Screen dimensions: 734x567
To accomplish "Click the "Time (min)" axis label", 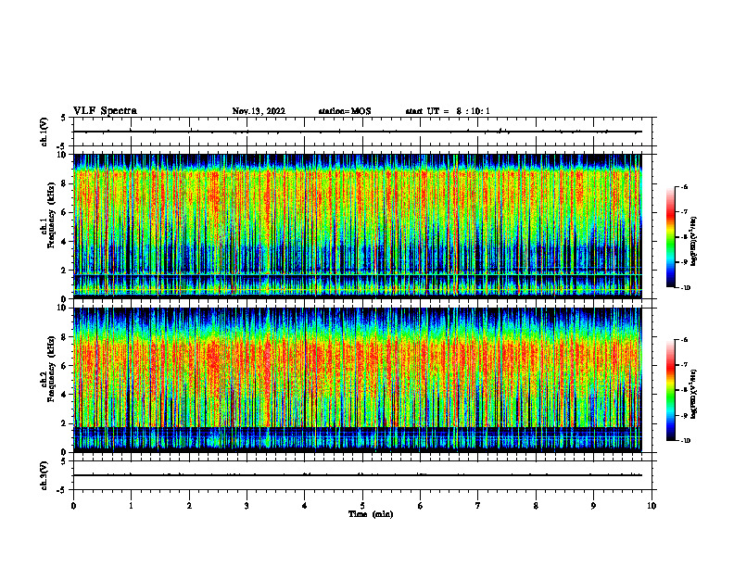I will click(x=371, y=514).
